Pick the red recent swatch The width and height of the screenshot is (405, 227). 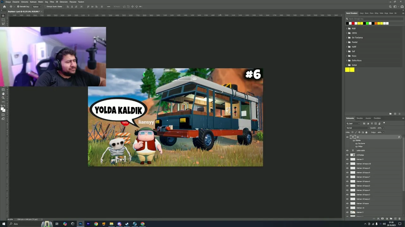coord(353,23)
